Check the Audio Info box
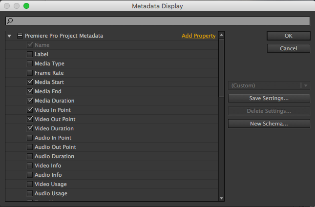The width and height of the screenshot is (315, 207). [30, 175]
